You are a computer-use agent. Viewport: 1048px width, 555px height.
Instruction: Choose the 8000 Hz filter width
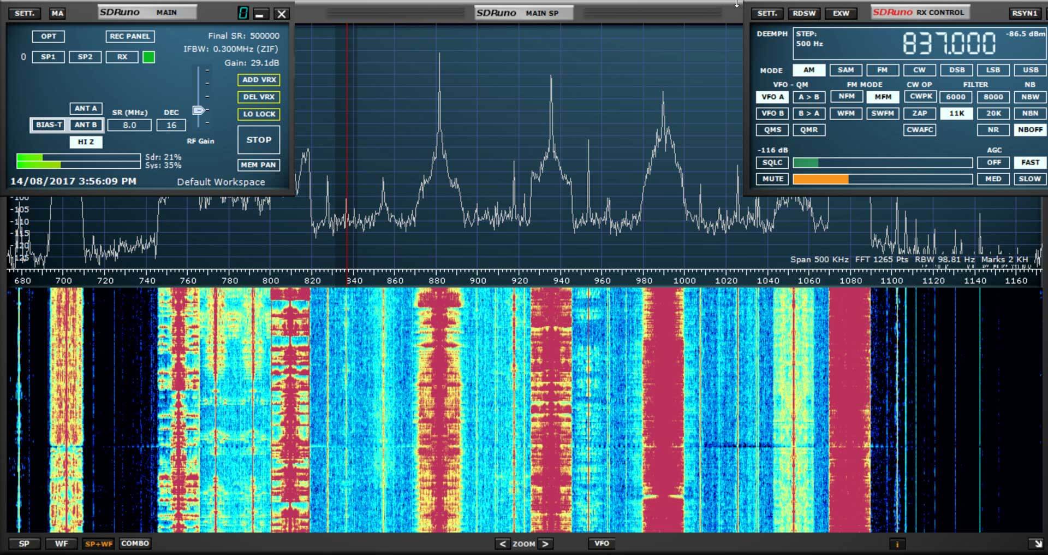(x=993, y=97)
